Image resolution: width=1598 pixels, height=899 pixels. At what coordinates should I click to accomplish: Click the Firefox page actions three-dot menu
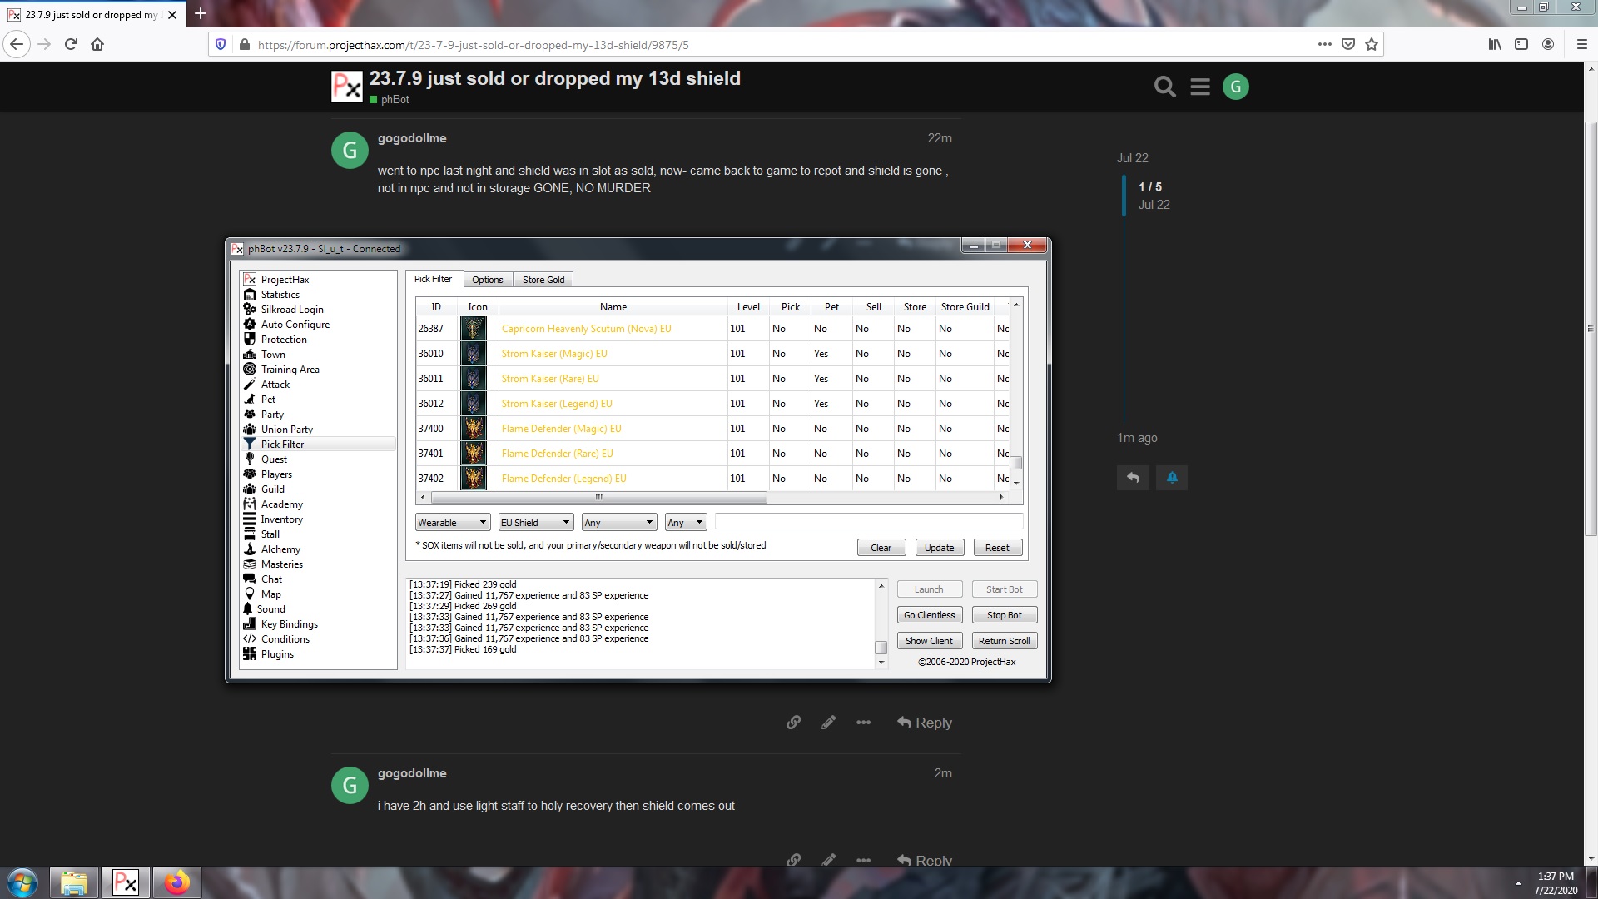pyautogui.click(x=1324, y=45)
